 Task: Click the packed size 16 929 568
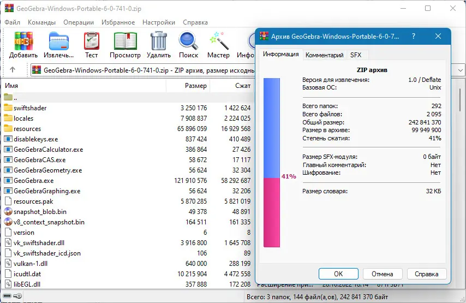tap(236, 128)
